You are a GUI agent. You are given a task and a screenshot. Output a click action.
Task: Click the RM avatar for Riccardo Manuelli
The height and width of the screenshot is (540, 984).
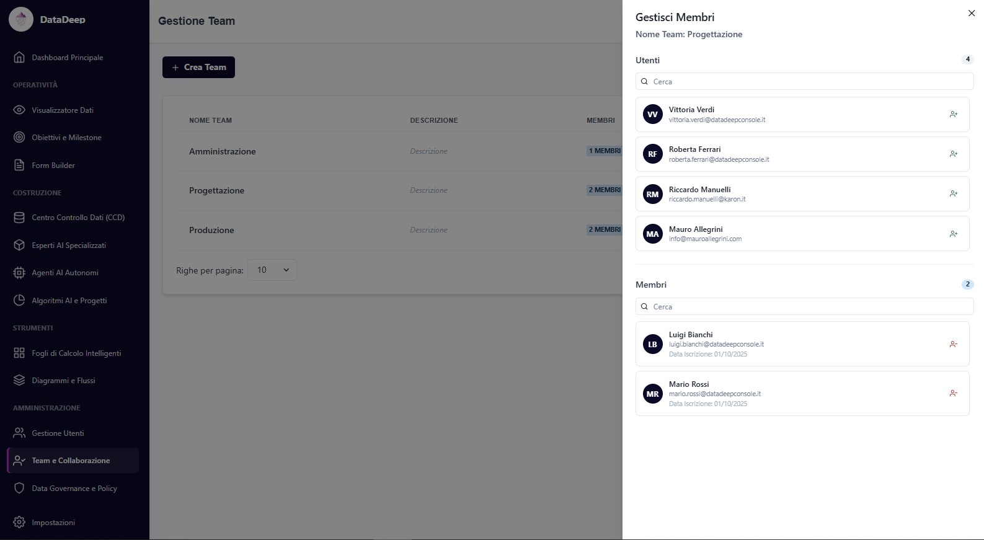point(652,194)
